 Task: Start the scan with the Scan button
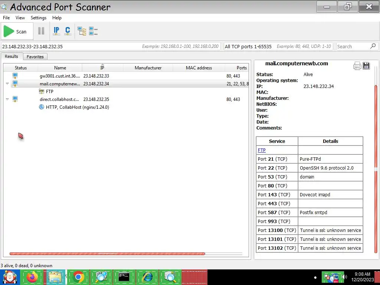point(17,32)
